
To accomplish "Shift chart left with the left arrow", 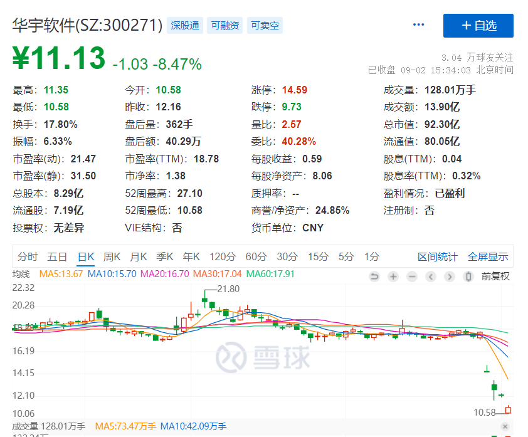I will tap(431, 276).
